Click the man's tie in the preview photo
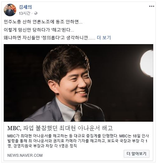157x163 pixels. 77,116
